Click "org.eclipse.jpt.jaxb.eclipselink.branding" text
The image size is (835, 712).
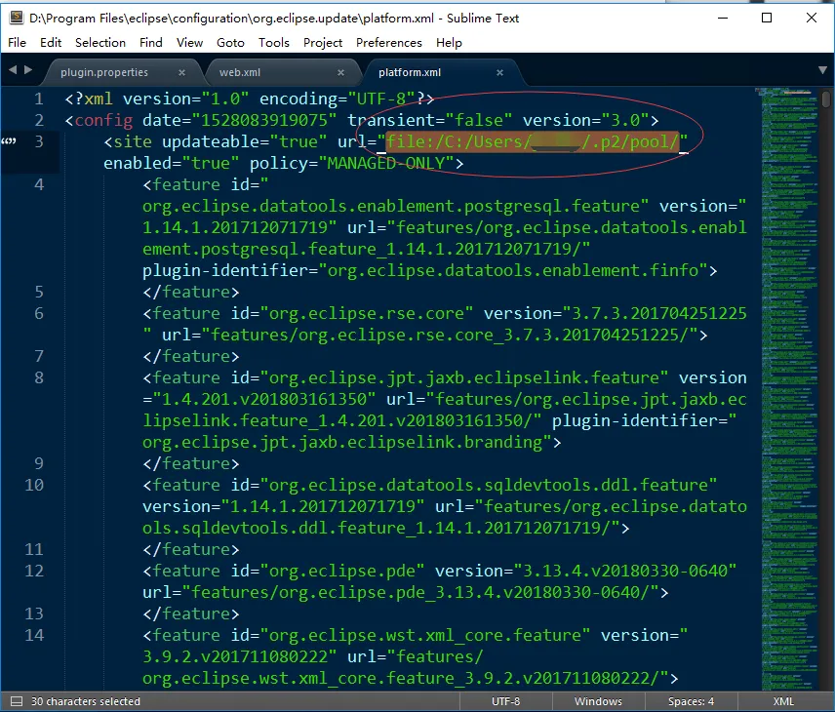pyautogui.click(x=342, y=442)
